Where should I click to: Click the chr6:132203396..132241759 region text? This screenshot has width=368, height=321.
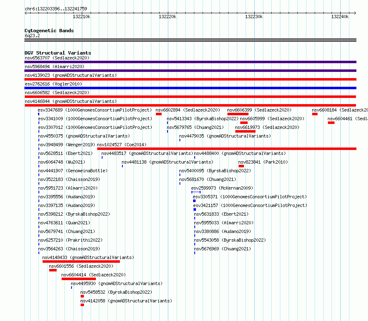[56, 9]
